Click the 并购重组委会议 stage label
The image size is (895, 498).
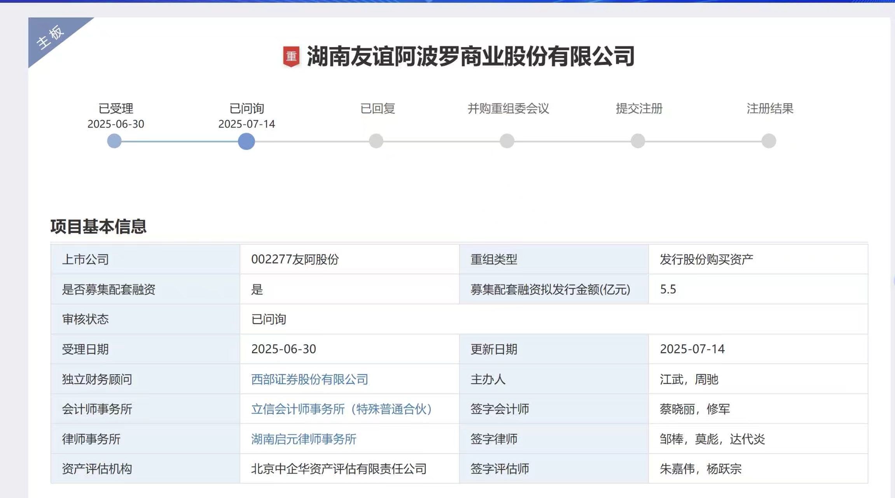pyautogui.click(x=509, y=109)
